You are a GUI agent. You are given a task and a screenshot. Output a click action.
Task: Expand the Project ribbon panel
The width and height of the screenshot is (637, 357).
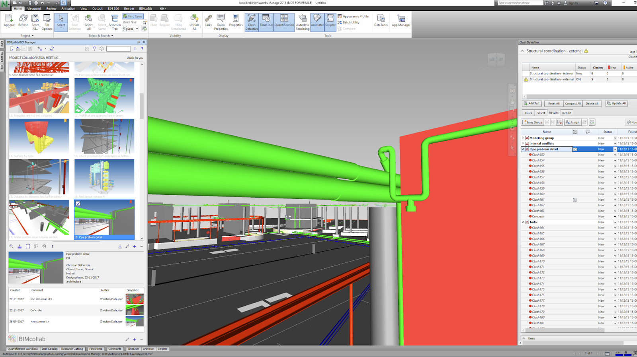(x=27, y=36)
